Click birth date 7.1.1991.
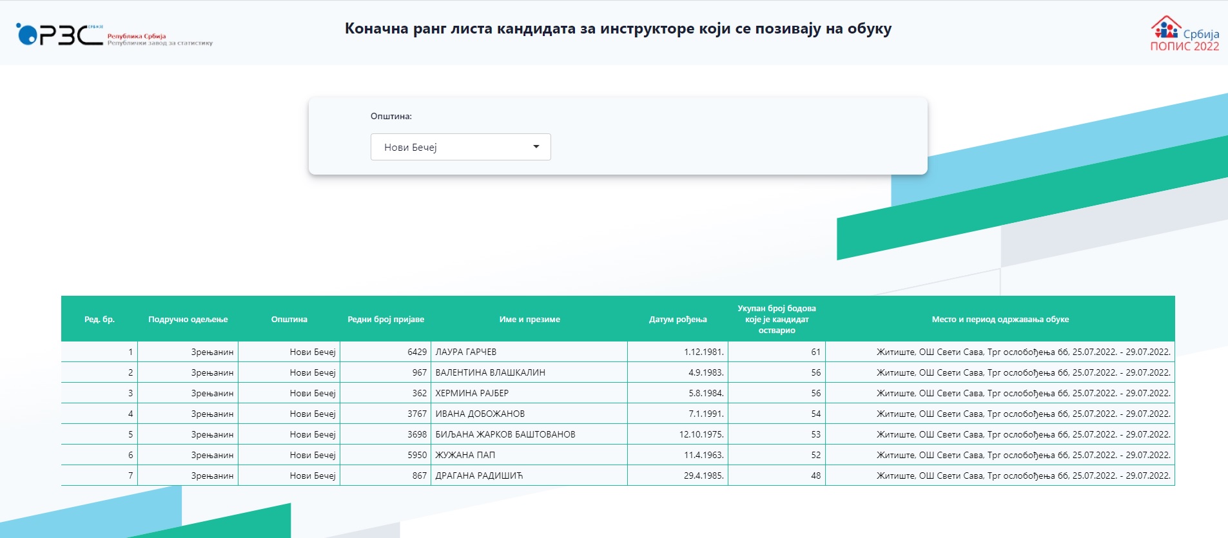 (706, 414)
